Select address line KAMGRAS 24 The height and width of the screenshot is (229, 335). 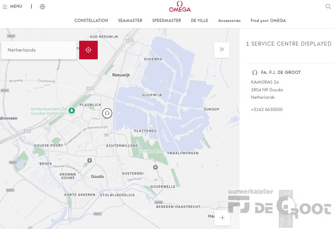point(265,82)
